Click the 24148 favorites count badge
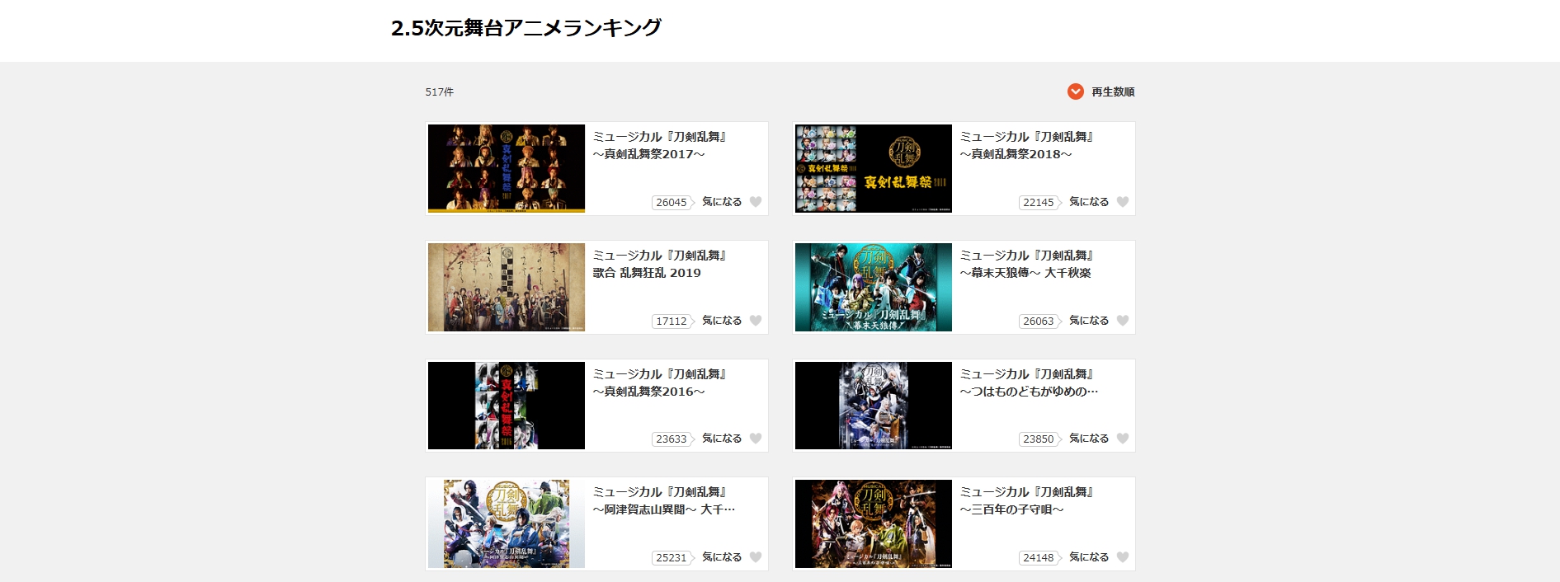The image size is (1560, 582). click(1039, 557)
